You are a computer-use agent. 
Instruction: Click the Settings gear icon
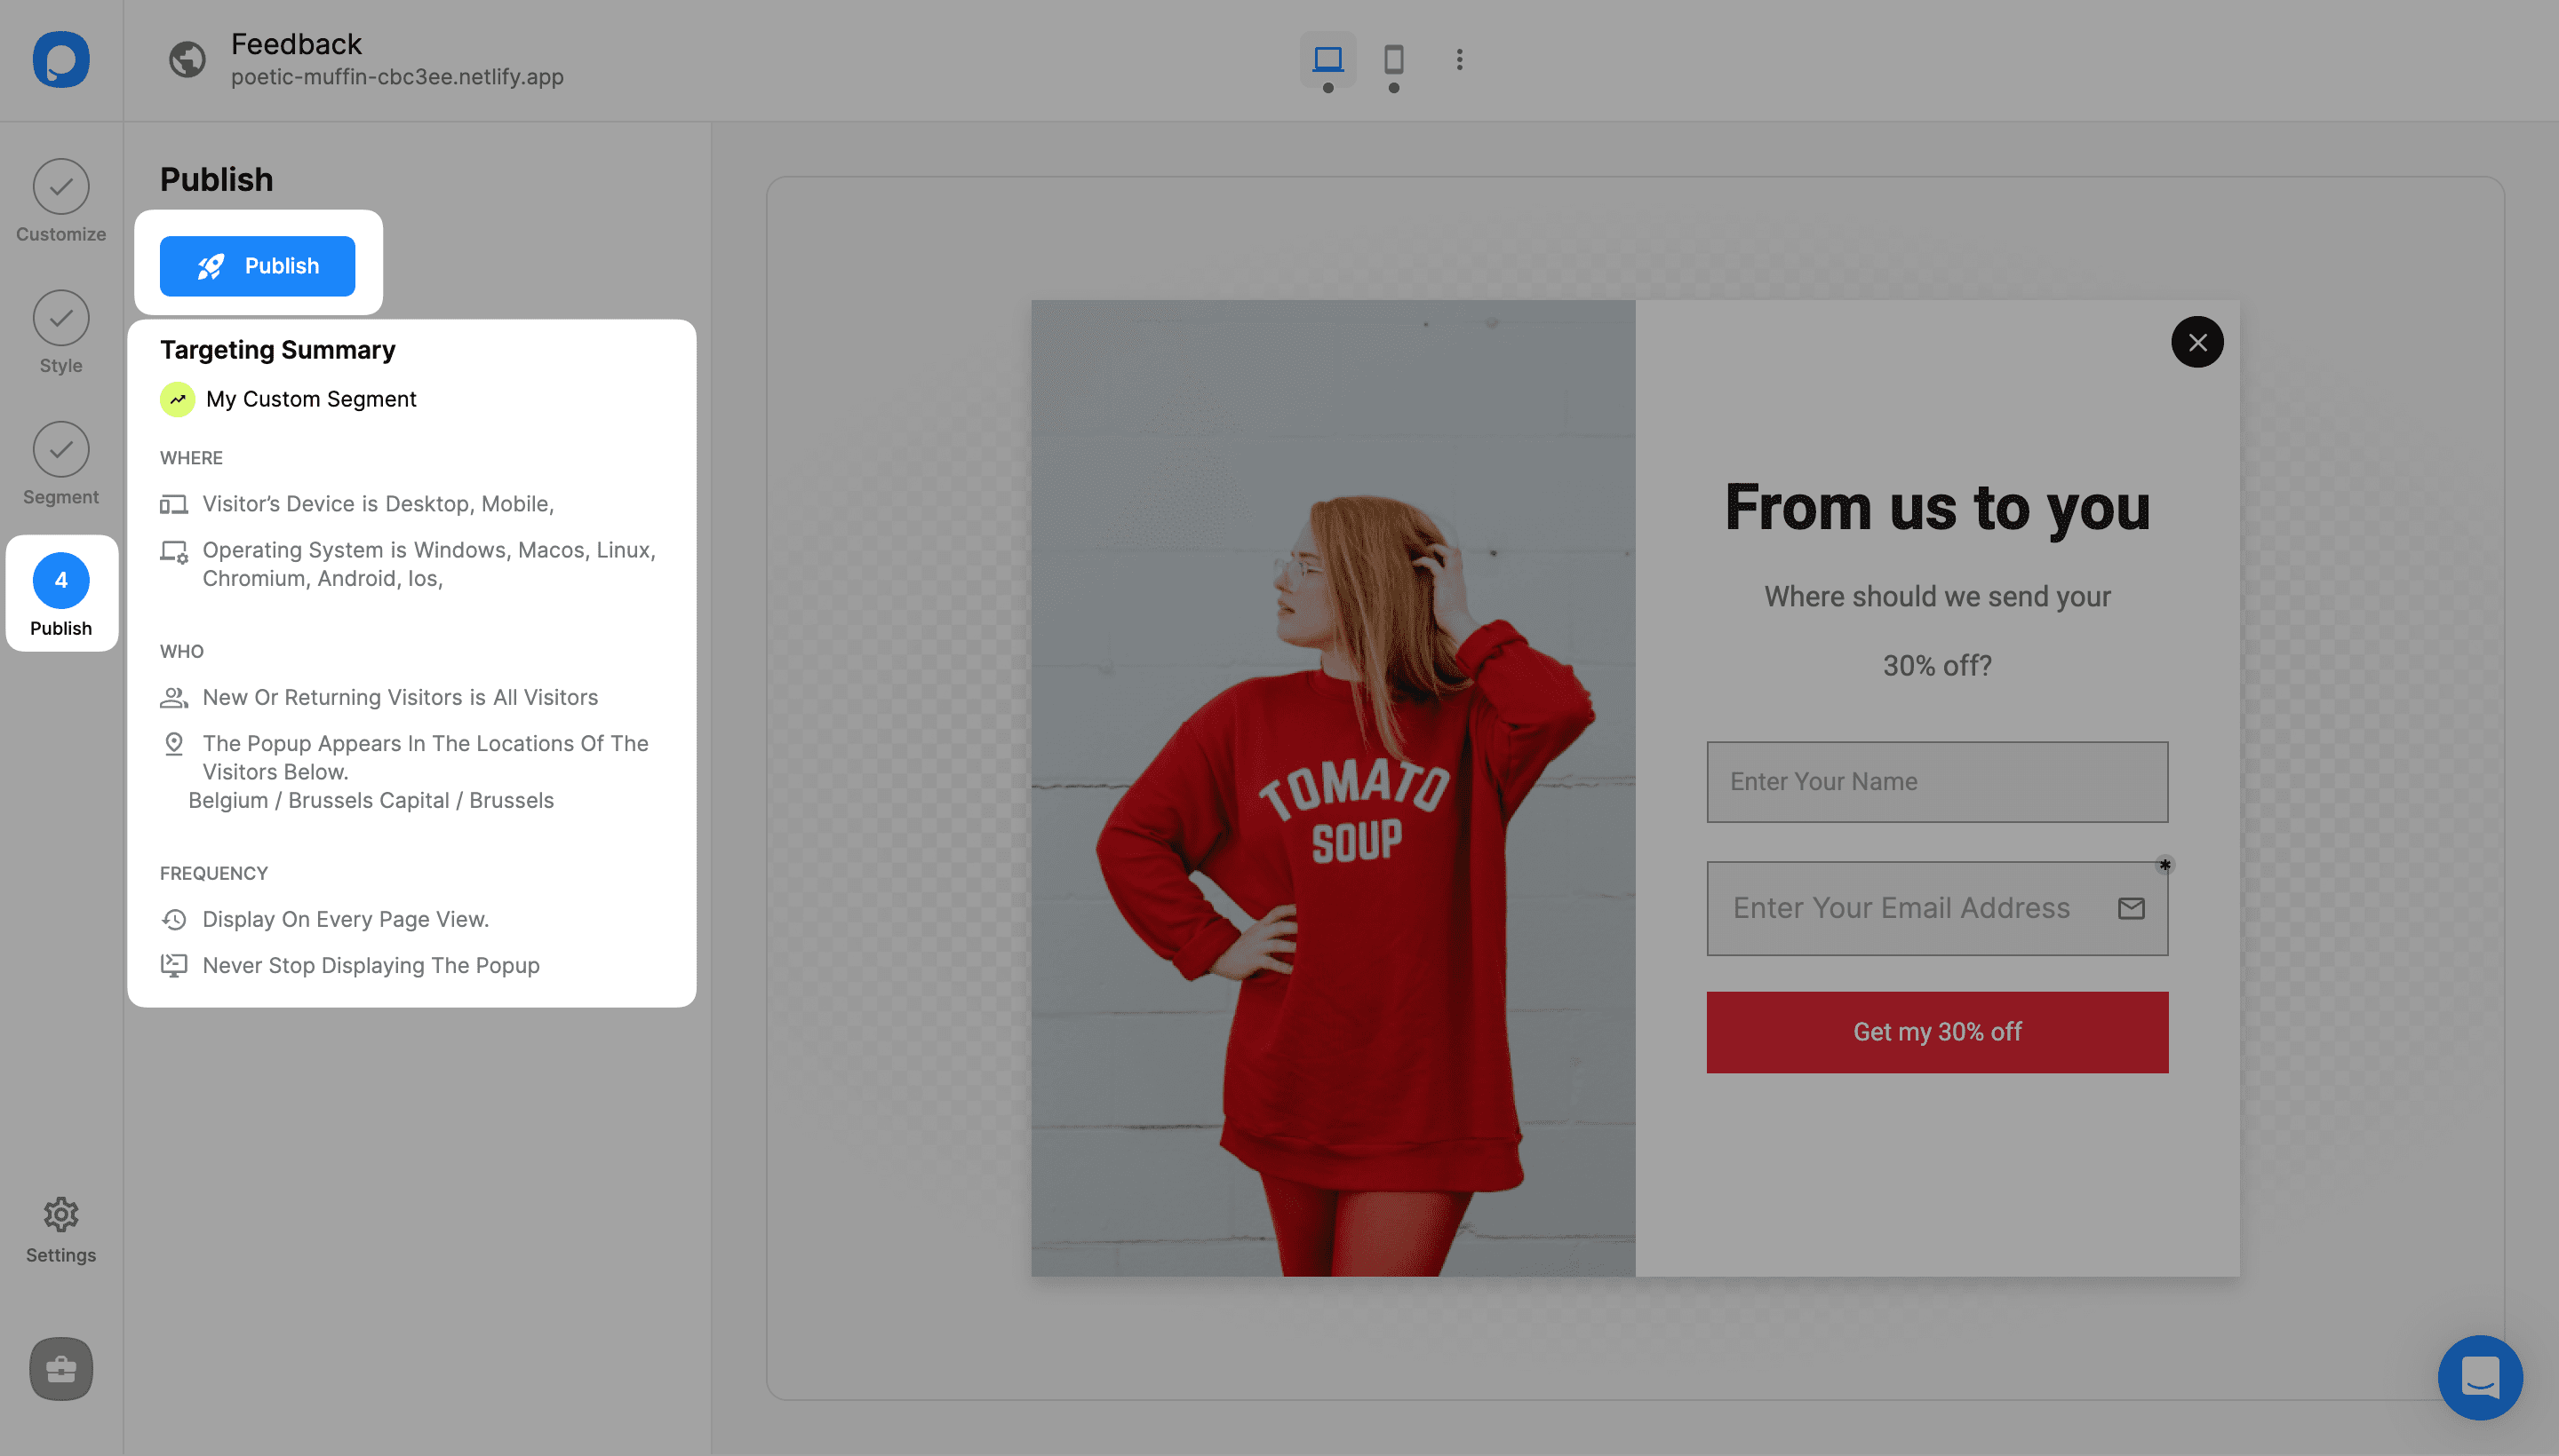click(x=61, y=1215)
